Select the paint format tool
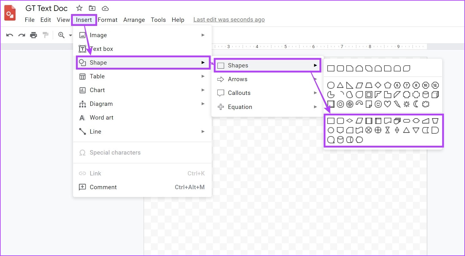465x256 pixels. pos(46,35)
